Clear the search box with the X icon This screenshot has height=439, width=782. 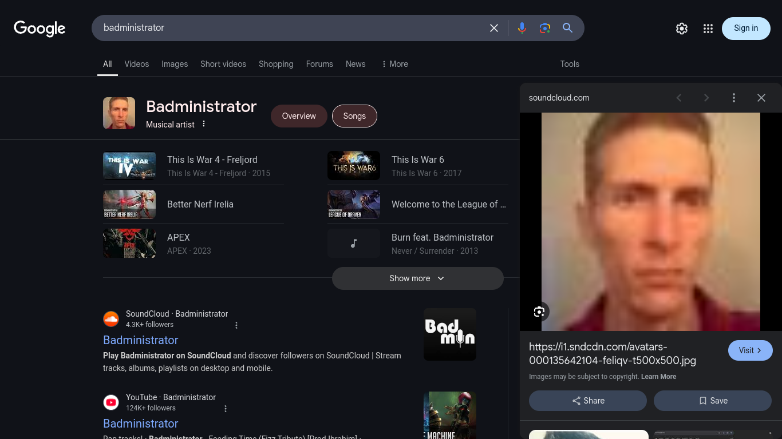(494, 28)
